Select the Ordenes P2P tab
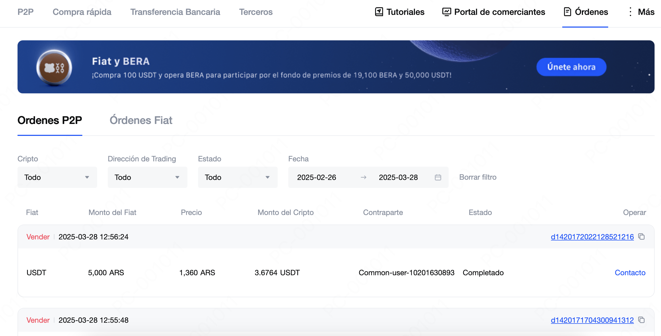661x336 pixels. click(50, 120)
